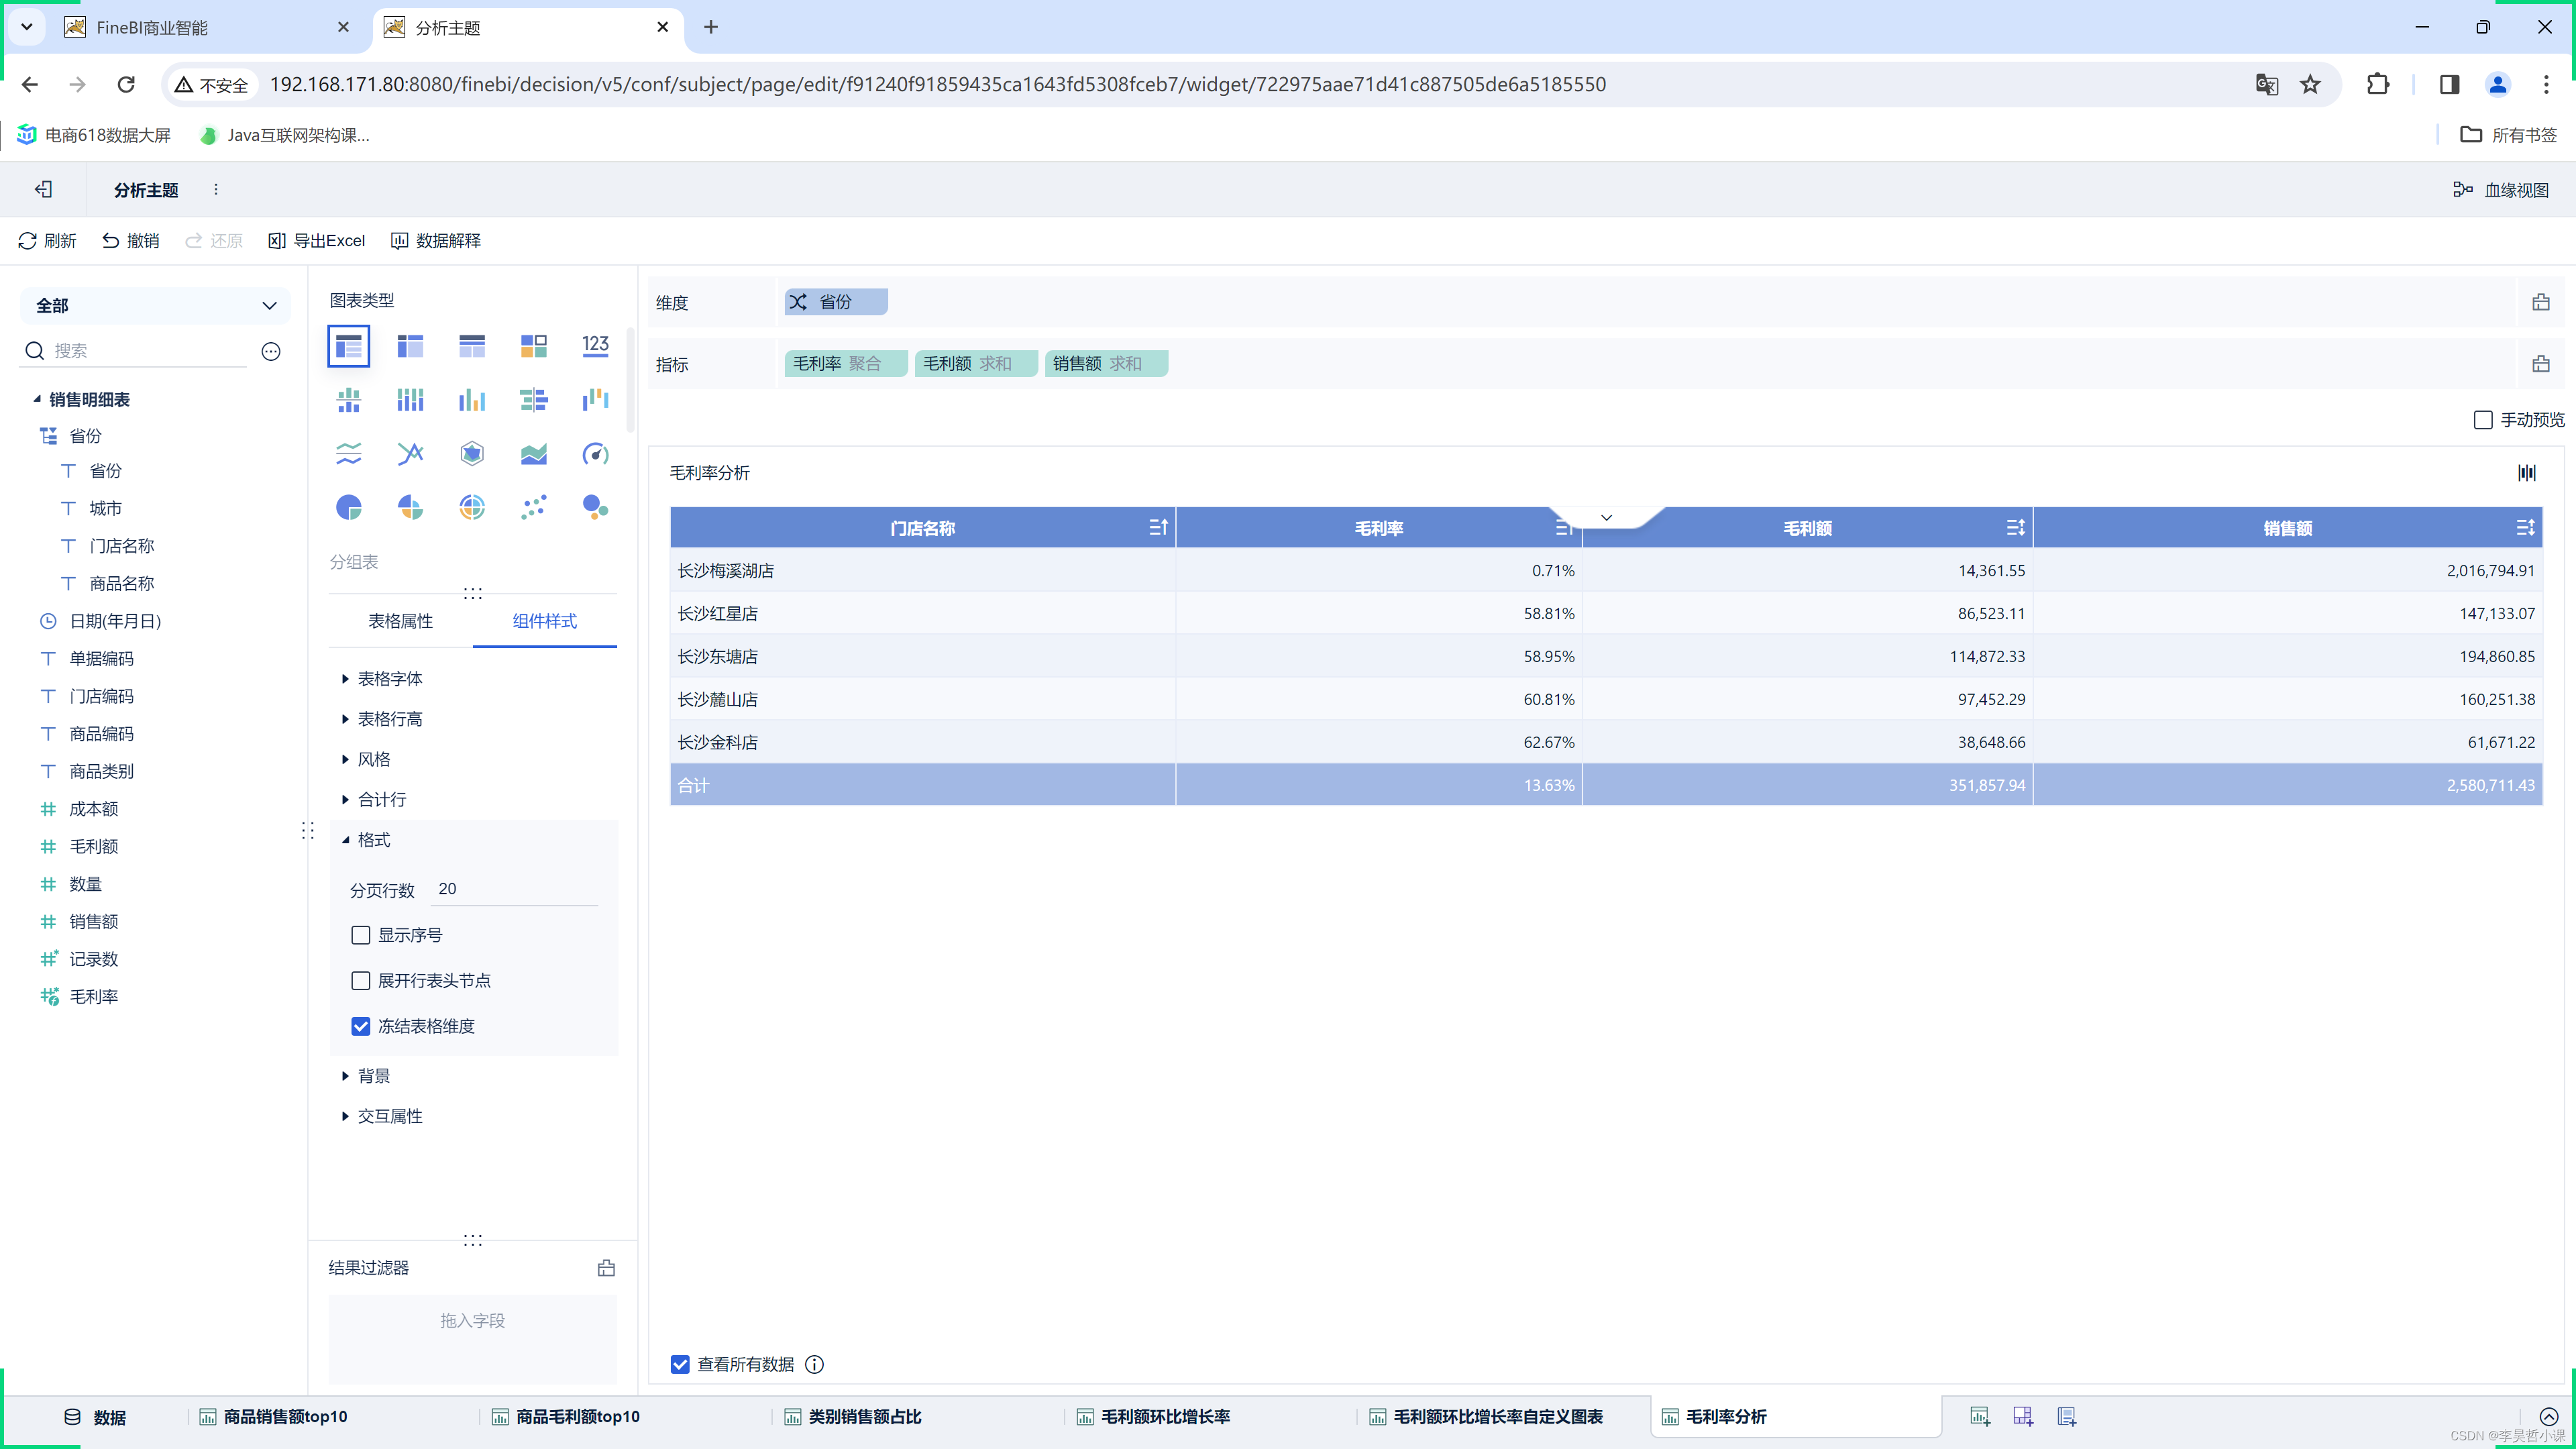This screenshot has height=1449, width=2576.
Task: Click the clear icon on the dimension (维度) row
Action: coord(2540,302)
